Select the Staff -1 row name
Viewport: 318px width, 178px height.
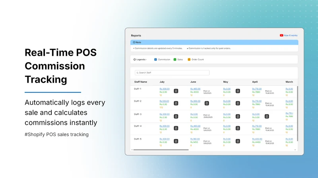click(138, 89)
